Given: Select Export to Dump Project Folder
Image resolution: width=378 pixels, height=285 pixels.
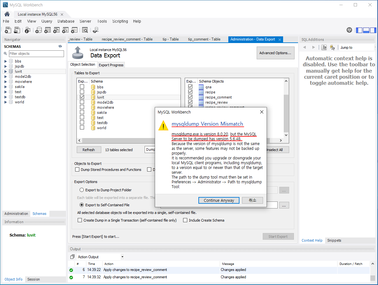Looking at the screenshot, I should click(82, 190).
